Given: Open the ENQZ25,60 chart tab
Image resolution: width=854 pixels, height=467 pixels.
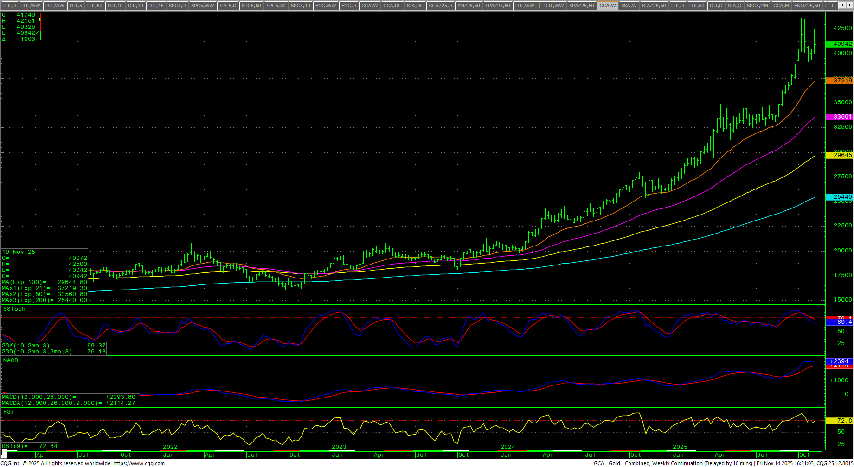Looking at the screenshot, I should (807, 6).
